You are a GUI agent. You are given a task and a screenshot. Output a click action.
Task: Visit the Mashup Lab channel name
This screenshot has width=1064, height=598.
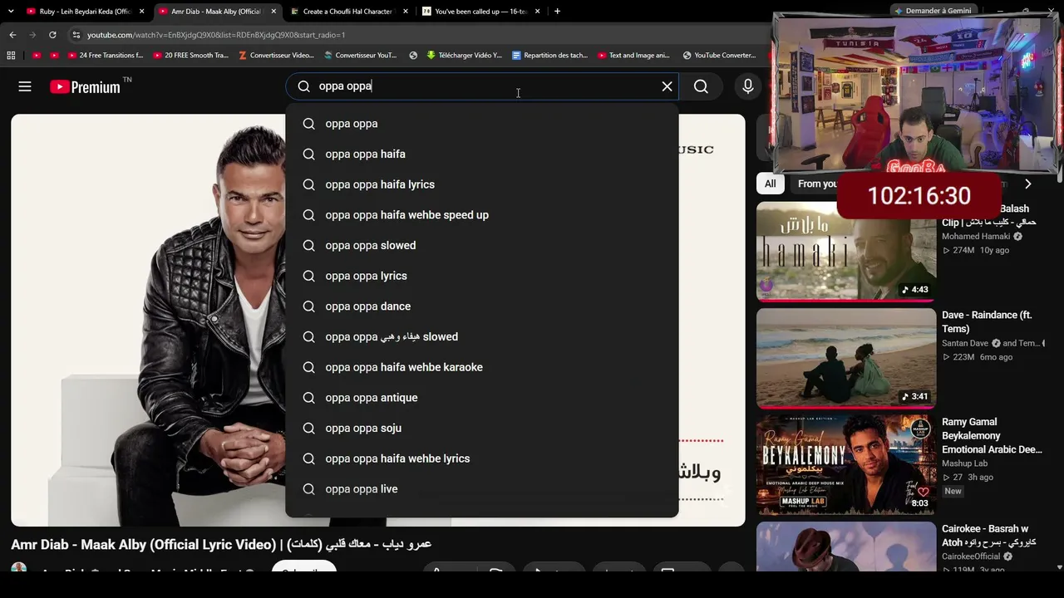pyautogui.click(x=965, y=463)
